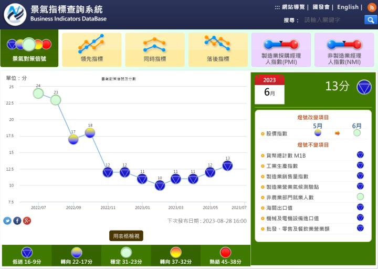
Task: Click the 轉向 37-32分 yellow-red legend light
Action: click(176, 253)
